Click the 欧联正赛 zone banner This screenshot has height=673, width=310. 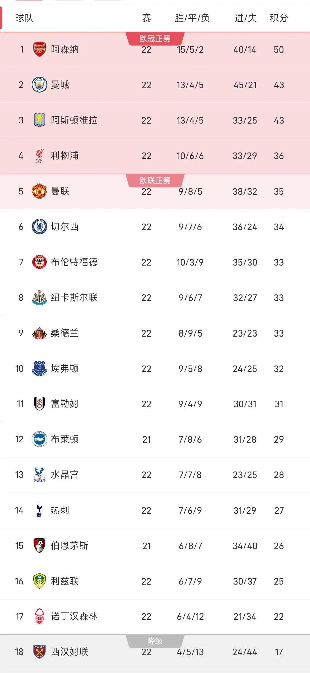point(155,180)
